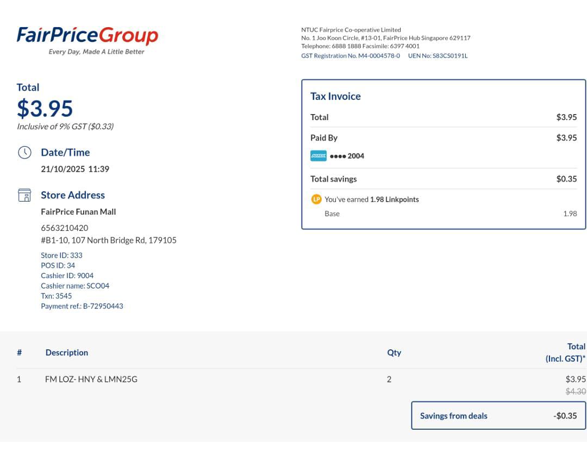
Task: Click the Inclusive of 9% GST text
Action: coord(65,127)
